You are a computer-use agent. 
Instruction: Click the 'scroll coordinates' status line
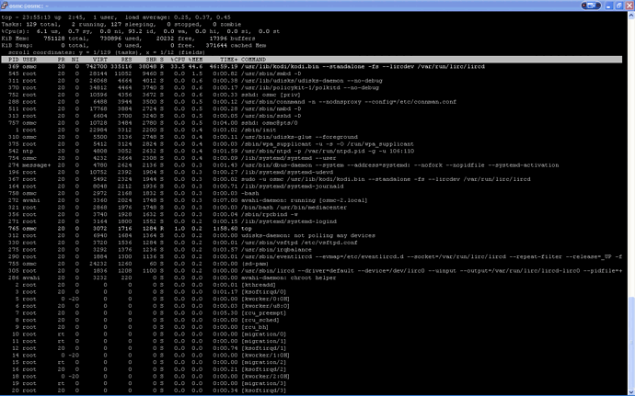coord(107,52)
